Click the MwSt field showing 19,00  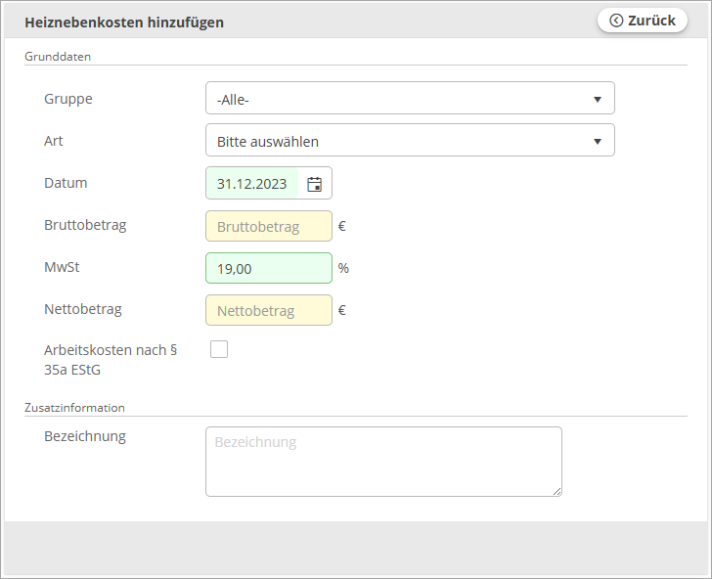(x=269, y=268)
